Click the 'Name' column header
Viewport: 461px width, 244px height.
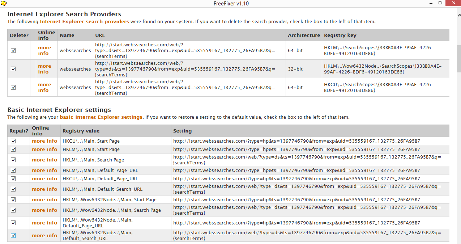(75, 35)
